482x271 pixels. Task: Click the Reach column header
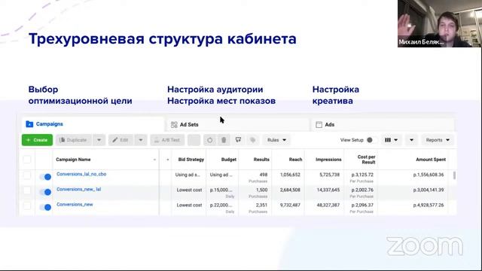295,160
